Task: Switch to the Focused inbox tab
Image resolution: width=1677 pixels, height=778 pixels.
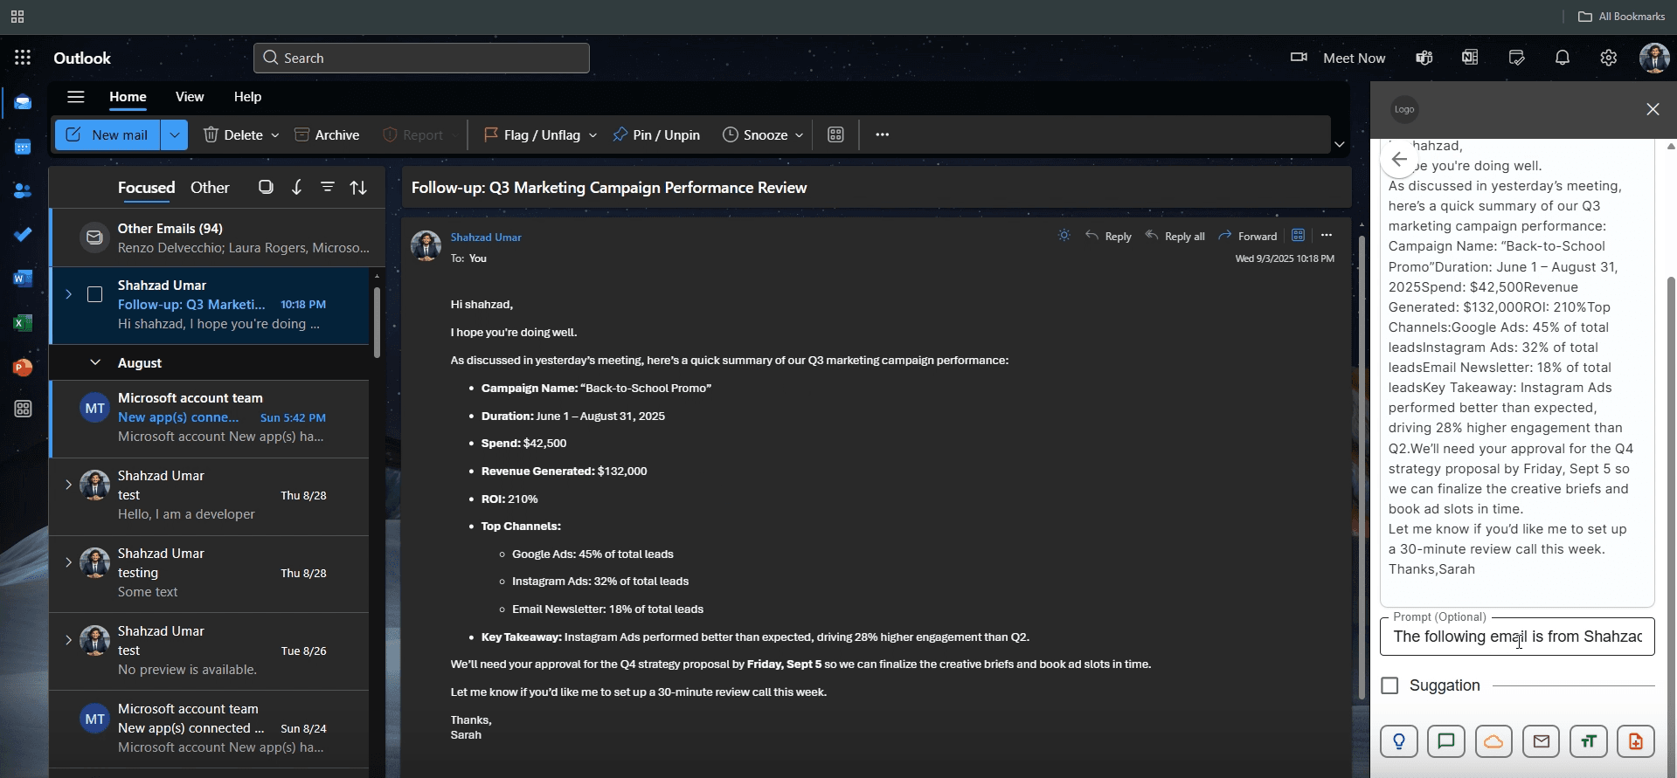Action: coord(146,187)
